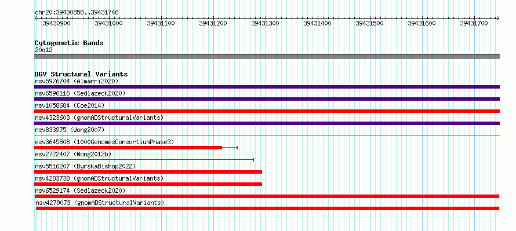Viewport: 516px width, 231px height.
Task: Click the right arrow of the coordinate ruler
Action: click(497, 19)
